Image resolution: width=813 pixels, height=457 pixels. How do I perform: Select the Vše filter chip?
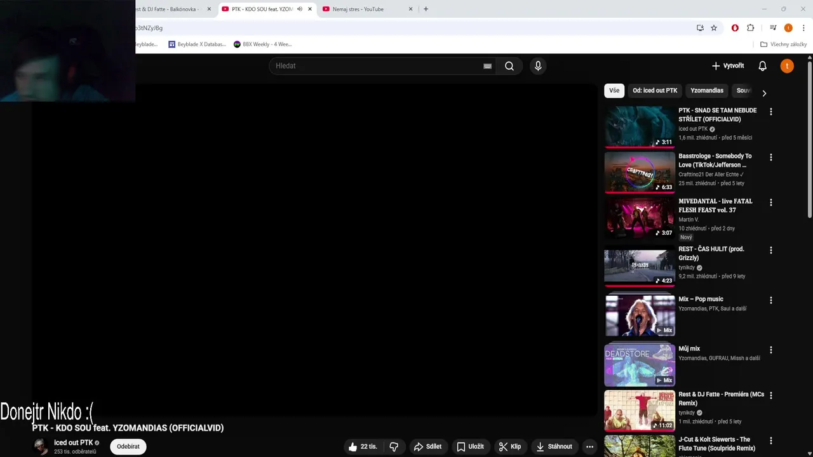point(614,91)
